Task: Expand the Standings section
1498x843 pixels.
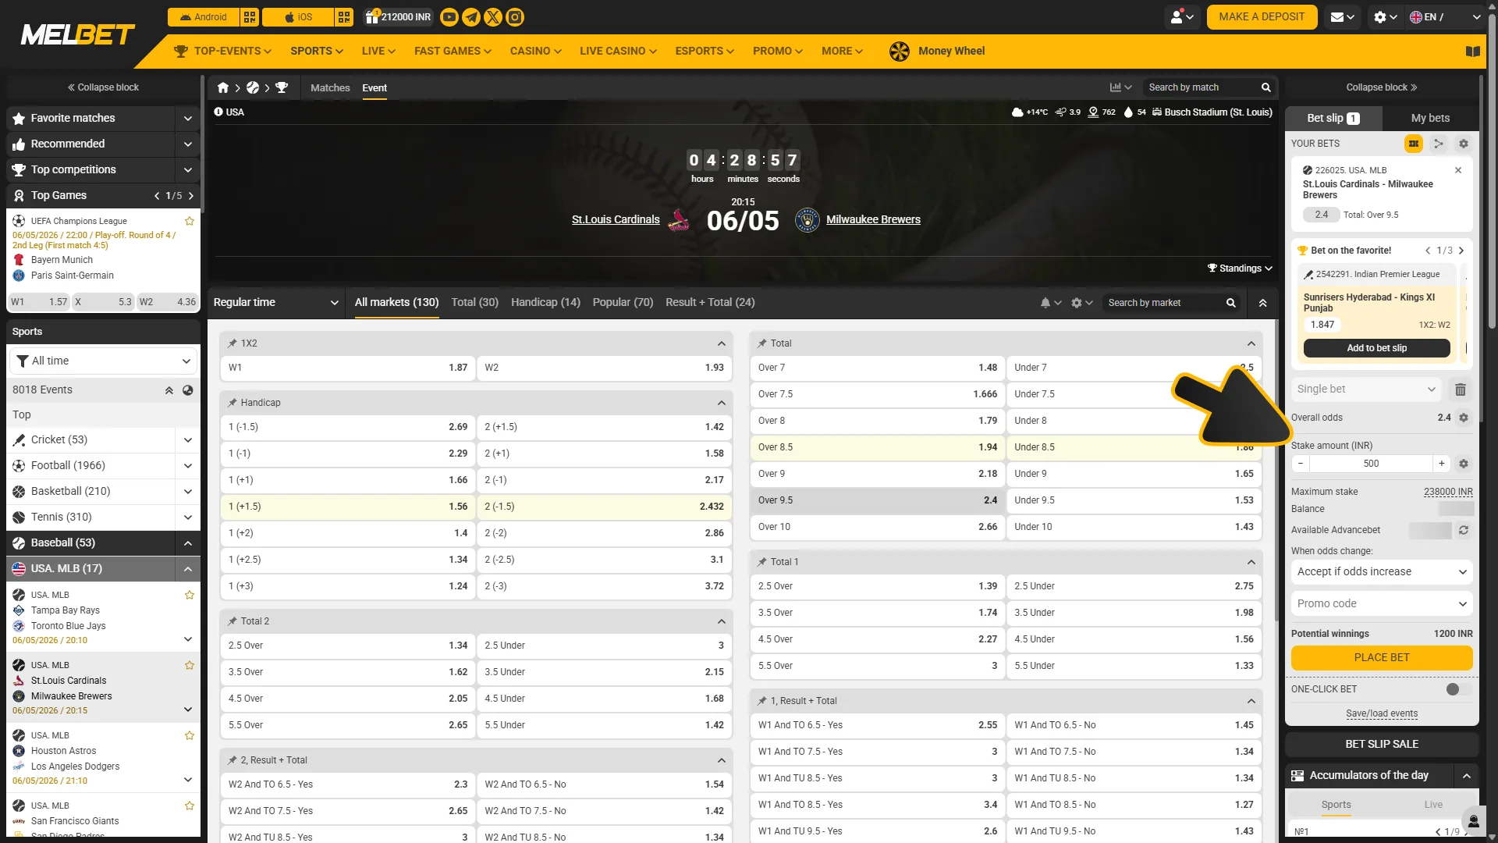Action: 1240,269
